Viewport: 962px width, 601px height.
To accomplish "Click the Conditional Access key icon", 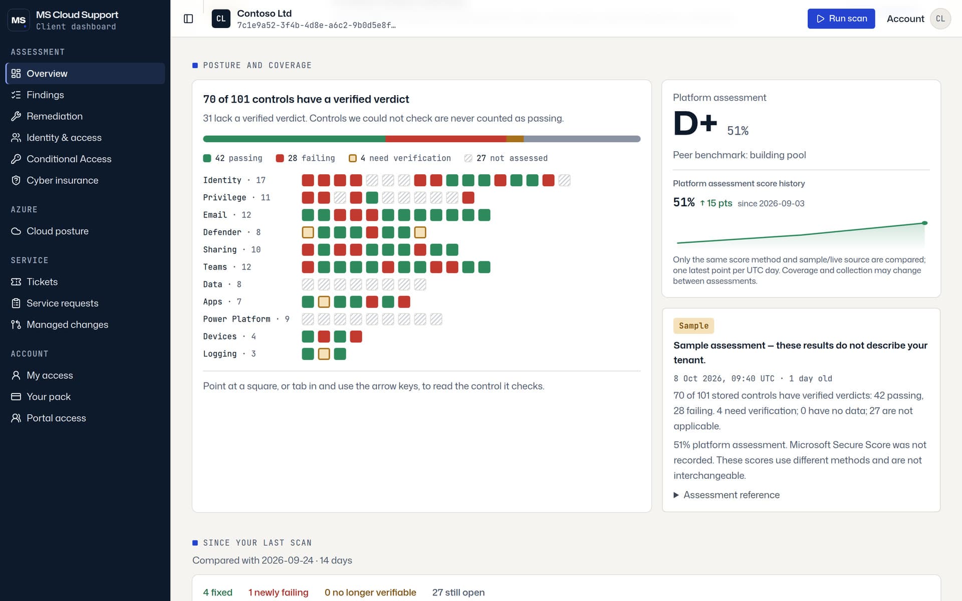I will click(x=16, y=159).
